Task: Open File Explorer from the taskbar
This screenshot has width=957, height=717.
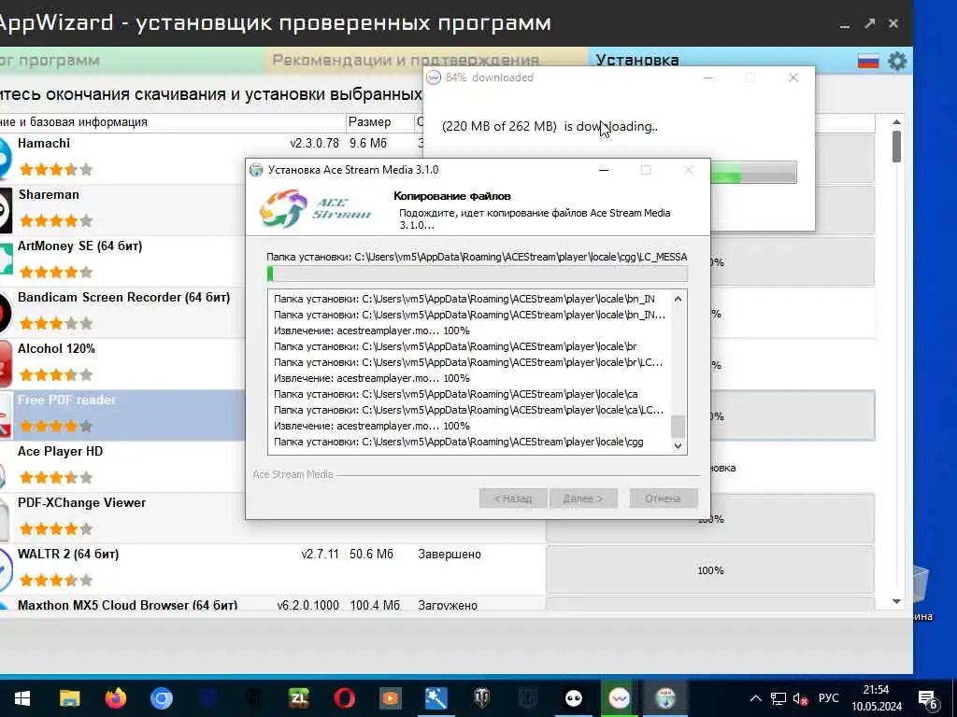Action: 69,698
